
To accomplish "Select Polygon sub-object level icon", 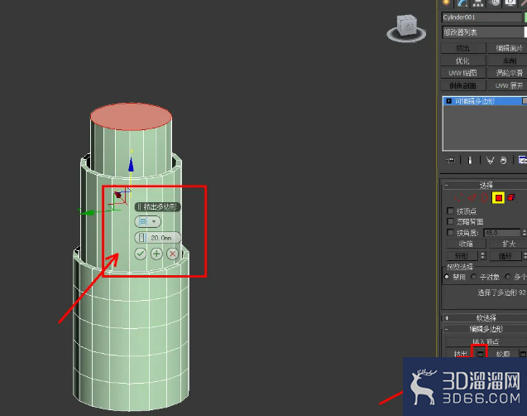I will point(498,197).
